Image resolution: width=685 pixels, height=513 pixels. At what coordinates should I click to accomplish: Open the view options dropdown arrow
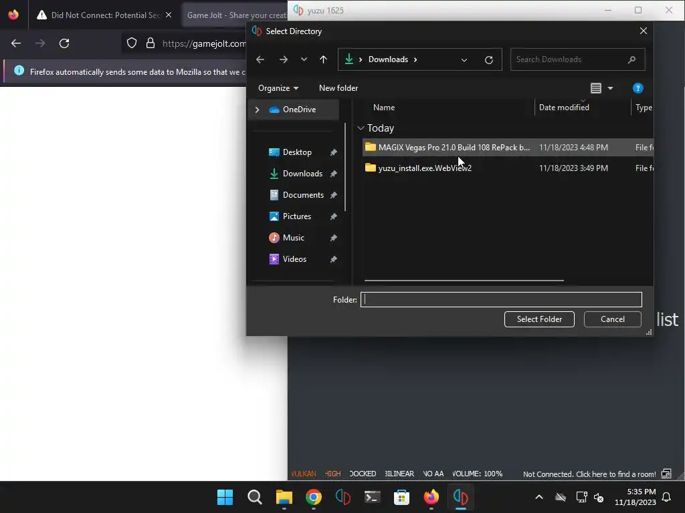pyautogui.click(x=610, y=88)
